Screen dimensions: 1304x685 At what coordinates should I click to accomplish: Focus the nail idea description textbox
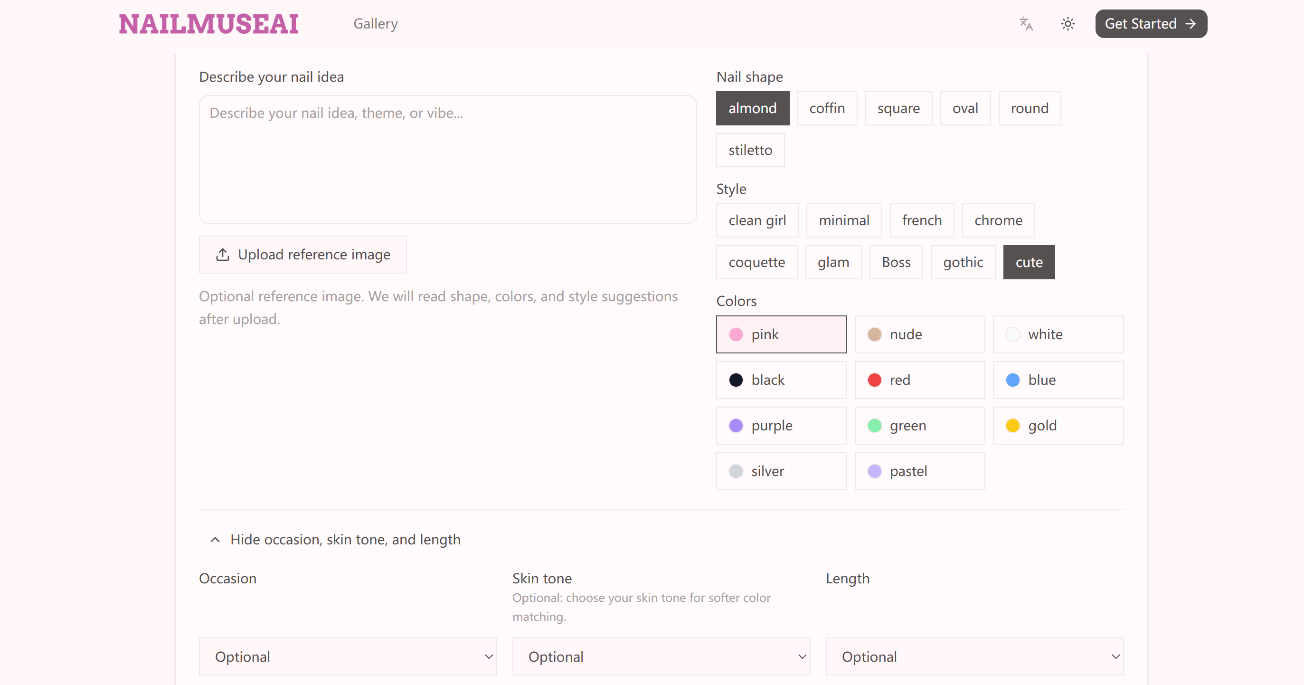click(447, 160)
